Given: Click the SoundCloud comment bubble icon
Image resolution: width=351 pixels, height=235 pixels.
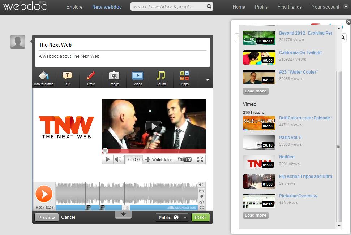Looking at the screenshot, I should tap(202, 208).
